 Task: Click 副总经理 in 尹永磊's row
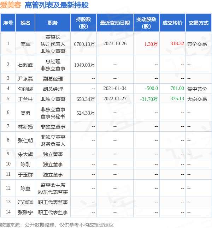53,79
